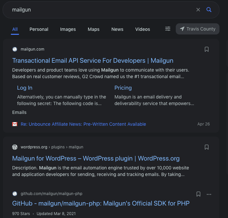Open the Log In sitelink
Image resolution: width=228 pixels, height=218 pixels.
click(x=25, y=88)
